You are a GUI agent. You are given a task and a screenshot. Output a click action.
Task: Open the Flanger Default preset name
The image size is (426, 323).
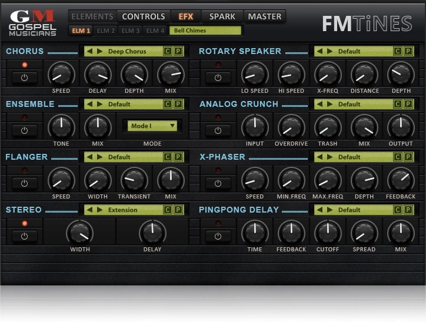click(x=119, y=157)
